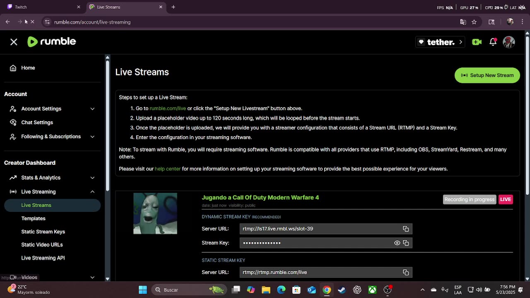
Task: Open stream Jugando a Call Of Duty title
Action: [260, 197]
